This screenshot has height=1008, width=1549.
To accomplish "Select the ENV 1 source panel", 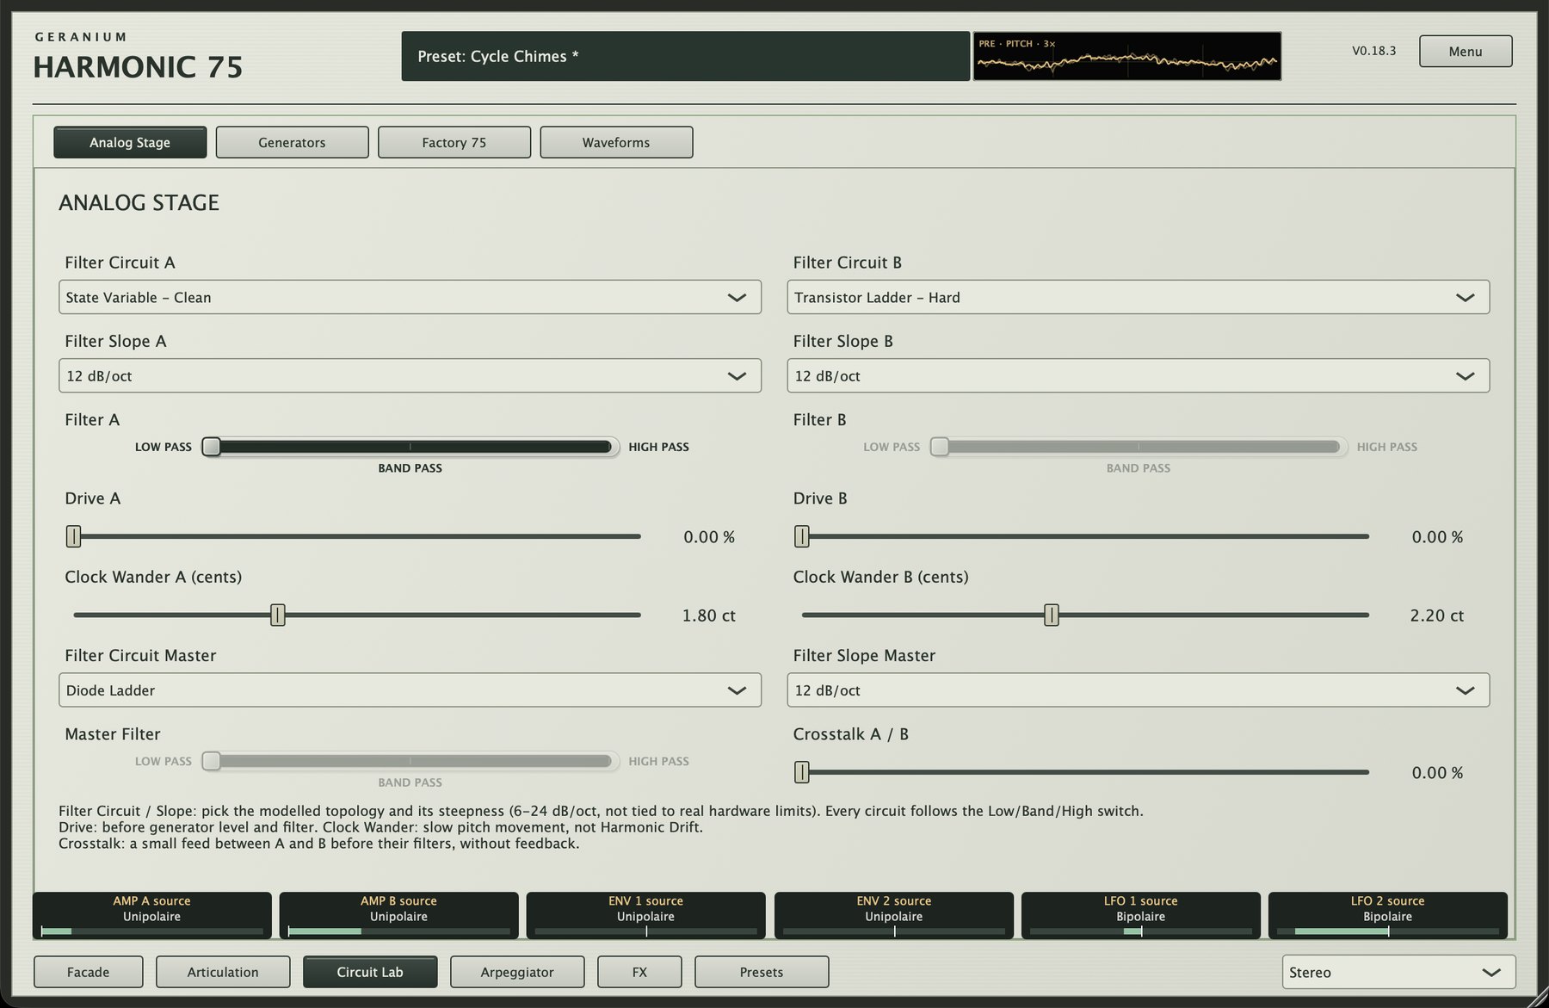I will (646, 915).
